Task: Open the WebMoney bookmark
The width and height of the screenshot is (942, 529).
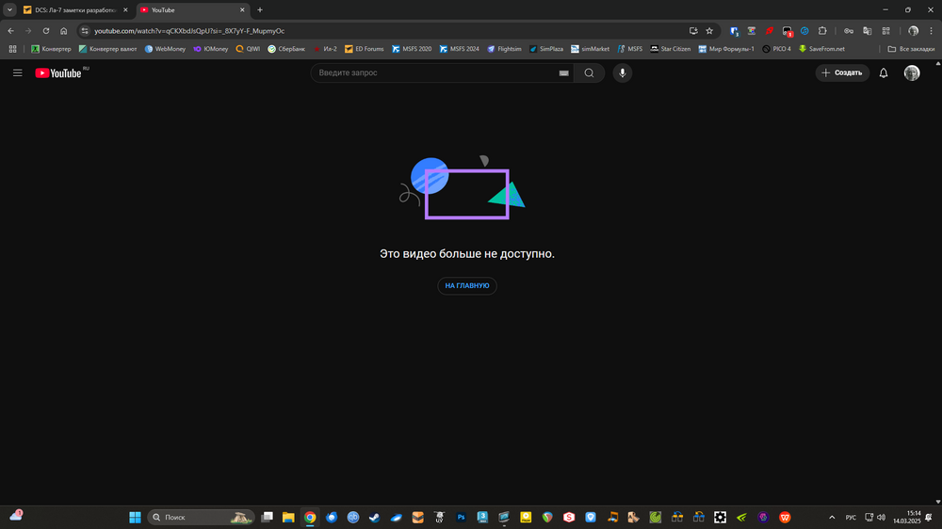Action: click(165, 49)
